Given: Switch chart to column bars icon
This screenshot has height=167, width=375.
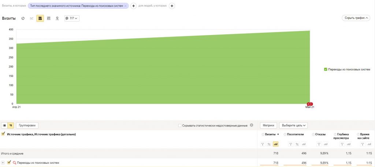Looking at the screenshot, I should coord(49,18).
